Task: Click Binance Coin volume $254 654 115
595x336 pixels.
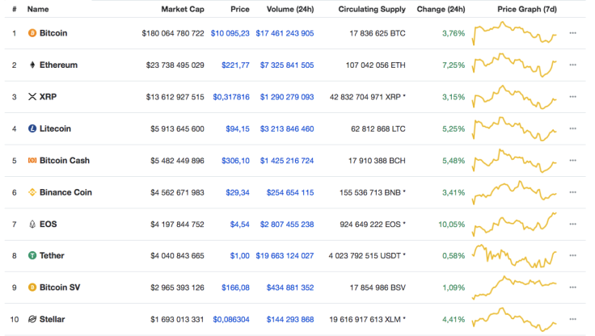Action: (x=290, y=193)
